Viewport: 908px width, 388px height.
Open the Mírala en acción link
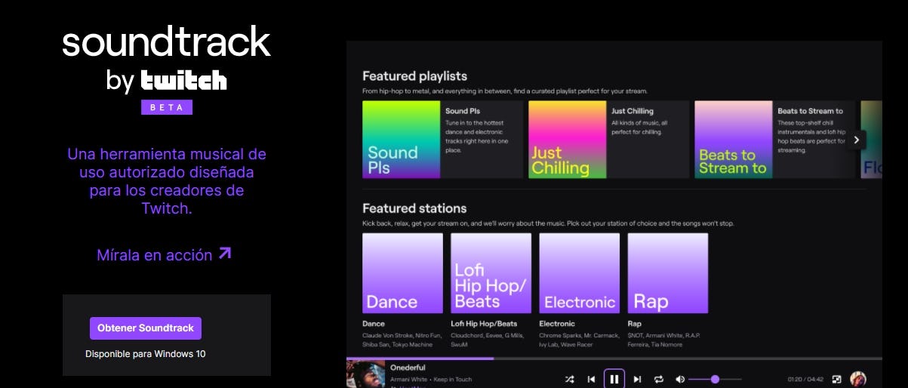pos(154,255)
